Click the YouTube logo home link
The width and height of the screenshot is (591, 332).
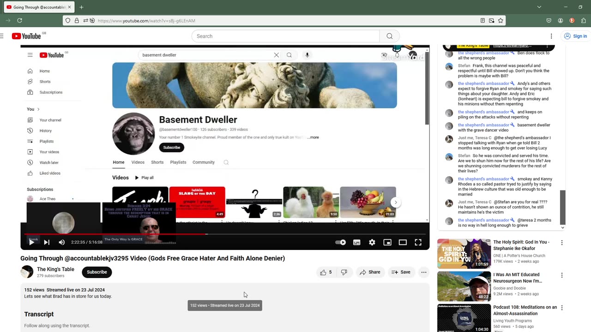(x=27, y=36)
